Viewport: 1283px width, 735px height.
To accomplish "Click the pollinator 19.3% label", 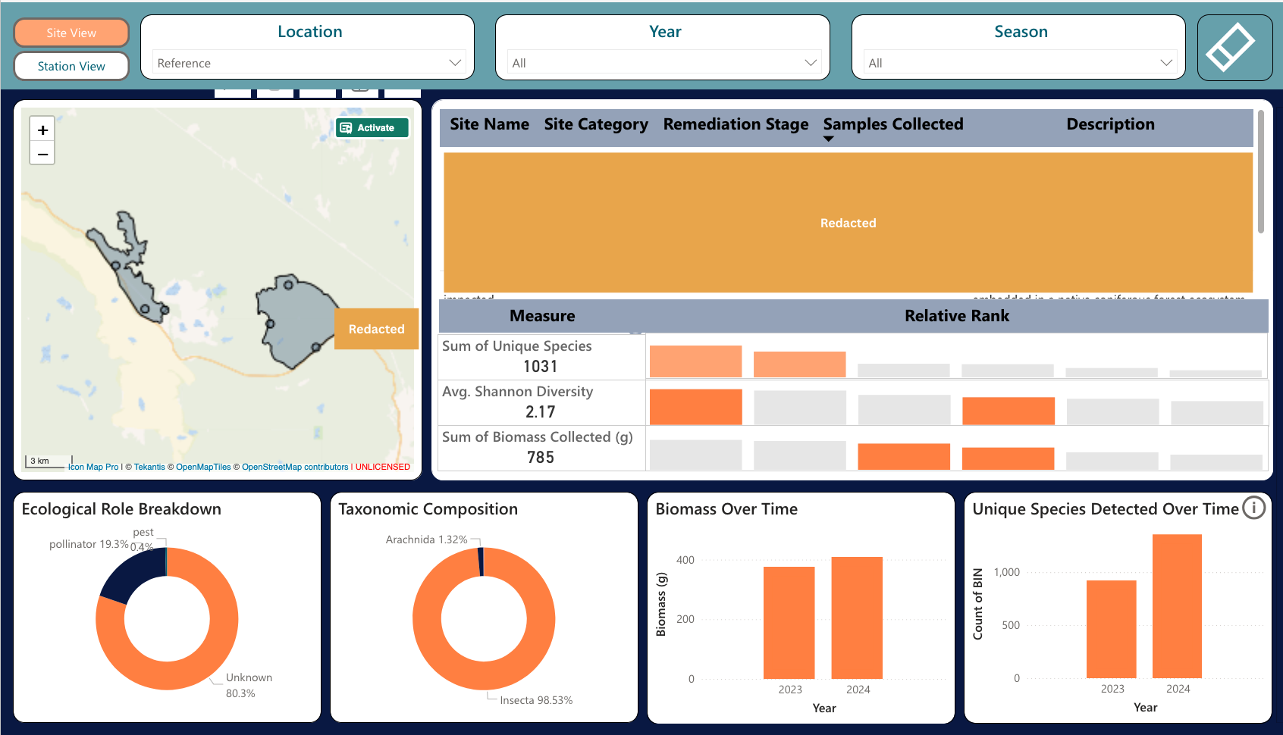I will 89,544.
